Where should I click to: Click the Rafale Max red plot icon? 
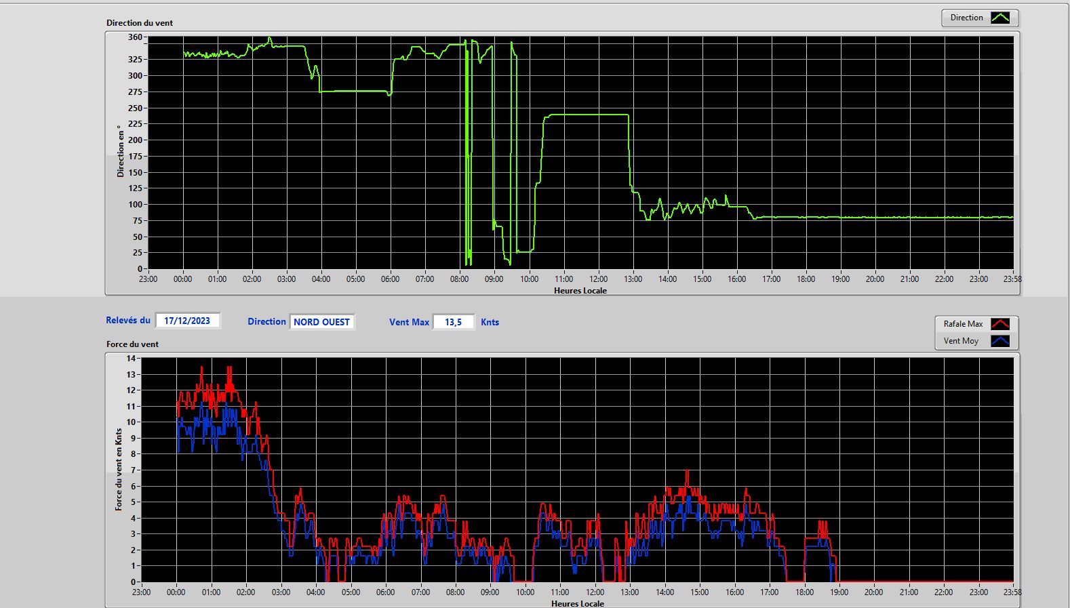tap(1000, 324)
